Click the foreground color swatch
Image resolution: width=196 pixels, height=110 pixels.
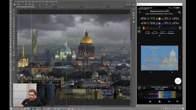click(x=13, y=64)
